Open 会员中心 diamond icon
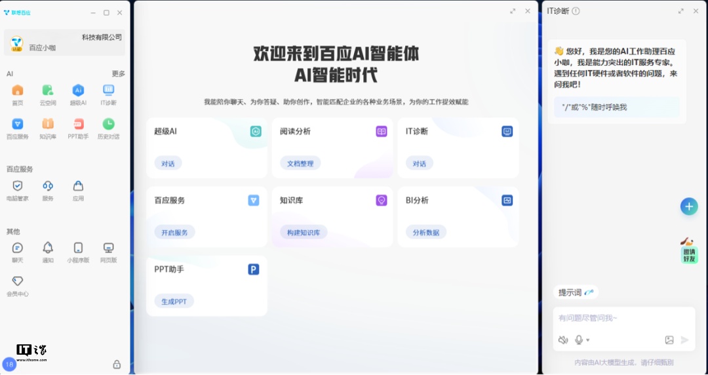Screen dimensions: 708x375 pos(18,281)
